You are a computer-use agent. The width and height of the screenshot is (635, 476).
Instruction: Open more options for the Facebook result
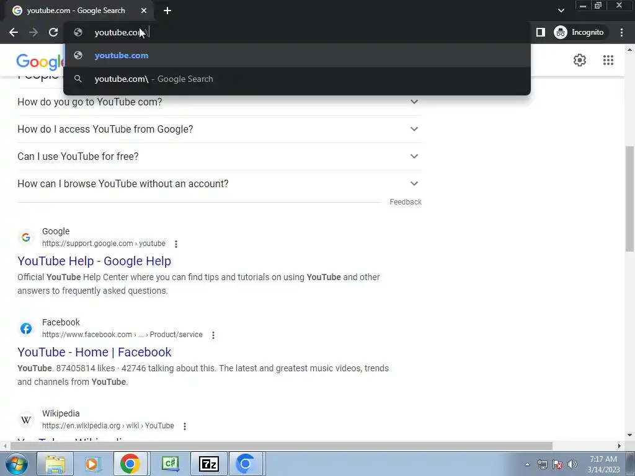[x=213, y=335]
